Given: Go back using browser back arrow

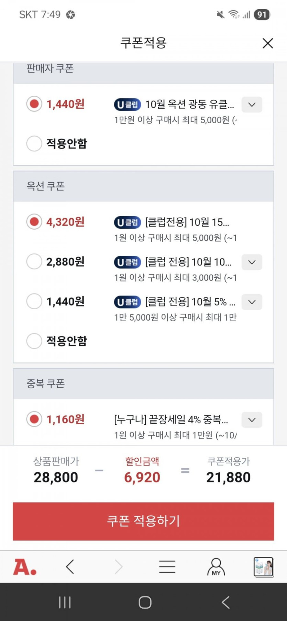Looking at the screenshot, I should point(70,567).
